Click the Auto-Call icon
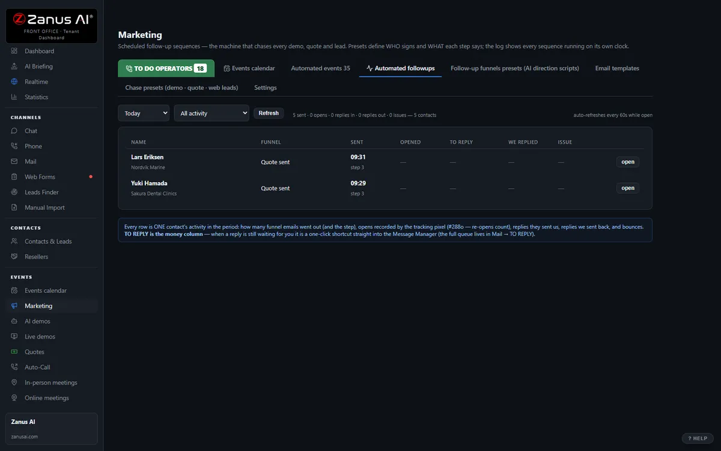 (x=14, y=367)
